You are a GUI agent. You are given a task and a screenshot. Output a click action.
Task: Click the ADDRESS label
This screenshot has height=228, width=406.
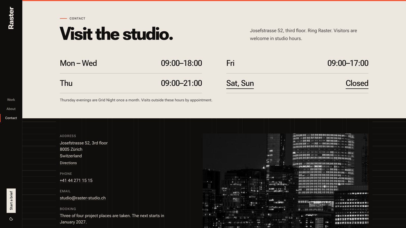pyautogui.click(x=68, y=136)
